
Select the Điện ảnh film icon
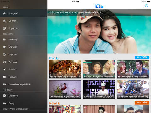(x=4, y=54)
